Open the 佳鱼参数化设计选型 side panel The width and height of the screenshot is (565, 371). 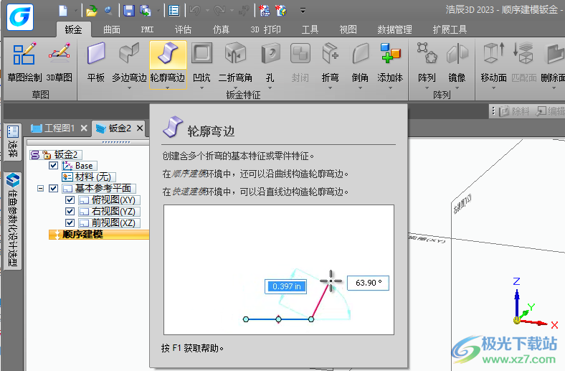[13, 220]
